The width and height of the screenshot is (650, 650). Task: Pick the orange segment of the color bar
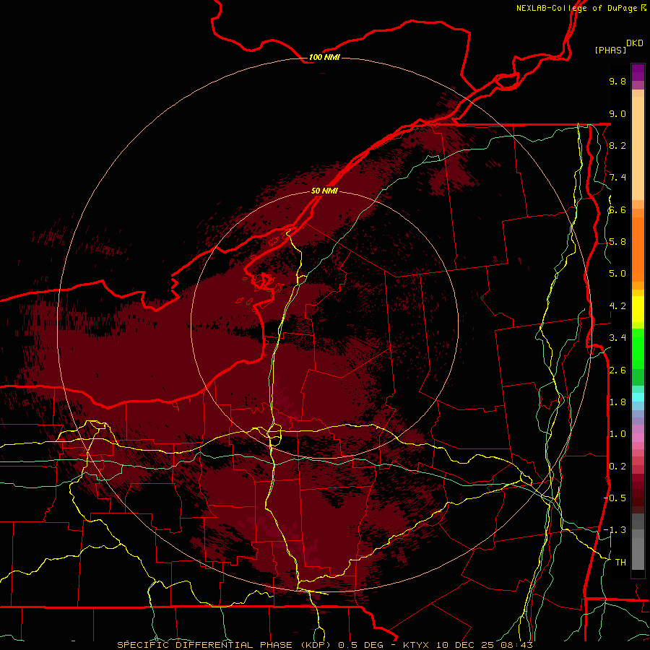click(x=638, y=249)
